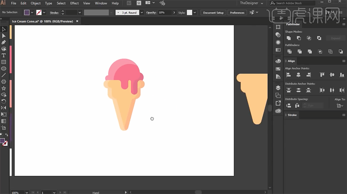Viewport: 347px width, 194px height.
Task: Select the Type tool
Action: (x=4, y=55)
